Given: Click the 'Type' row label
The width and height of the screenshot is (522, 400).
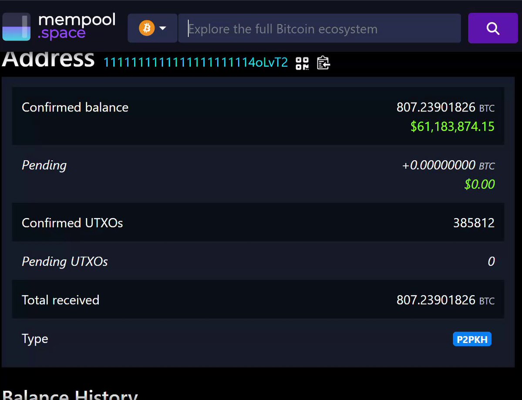Looking at the screenshot, I should point(35,339).
